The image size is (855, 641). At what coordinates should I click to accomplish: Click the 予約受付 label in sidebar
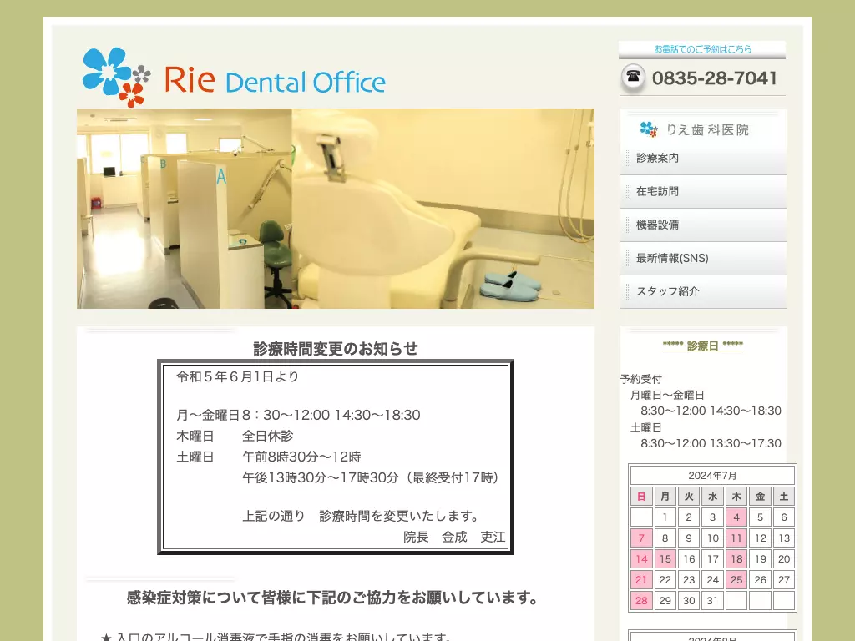pyautogui.click(x=640, y=379)
